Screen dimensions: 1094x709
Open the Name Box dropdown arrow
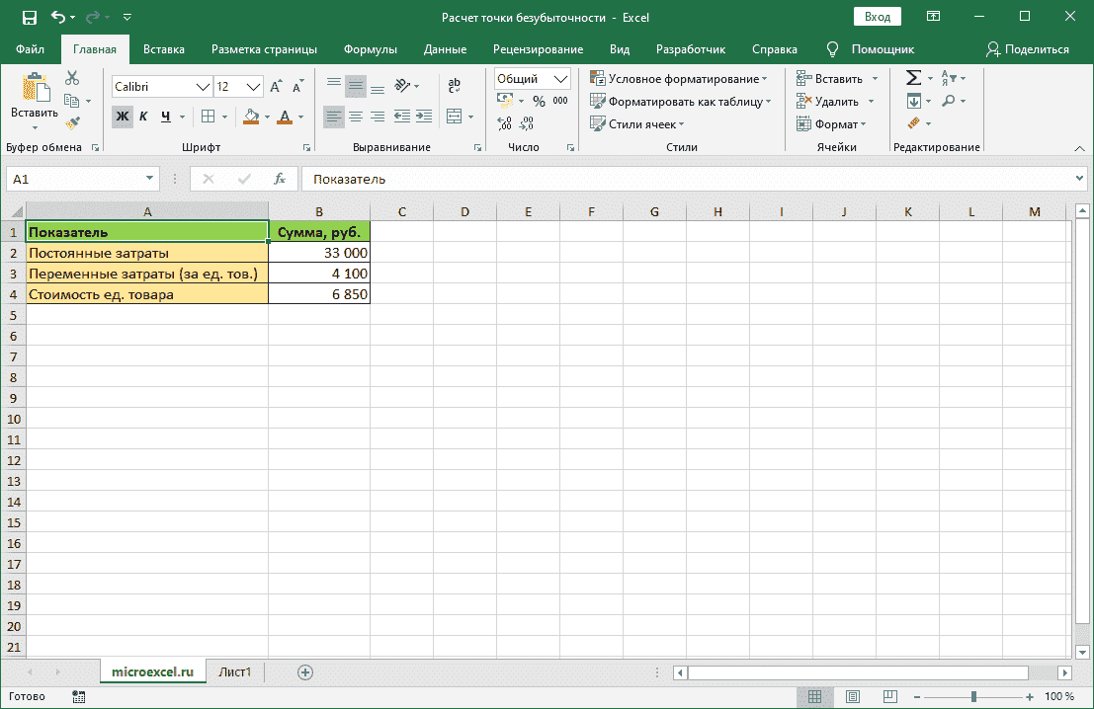(150, 179)
